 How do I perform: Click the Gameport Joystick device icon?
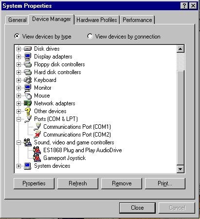[x=37, y=158]
